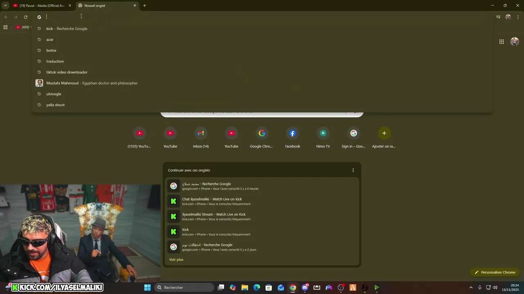
Task: Open OBS Studio from the taskbar
Action: [x=341, y=287]
